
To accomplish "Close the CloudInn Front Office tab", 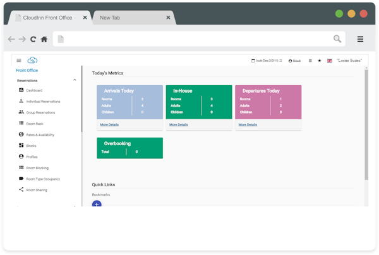I will (x=85, y=18).
